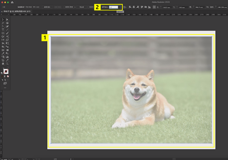
Task: Select the Type tool
Action: [3, 29]
